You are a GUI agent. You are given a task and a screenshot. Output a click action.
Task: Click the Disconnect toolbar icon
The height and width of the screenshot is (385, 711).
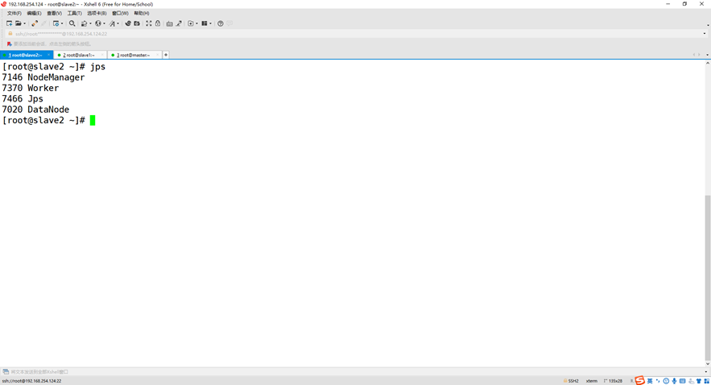(x=35, y=23)
